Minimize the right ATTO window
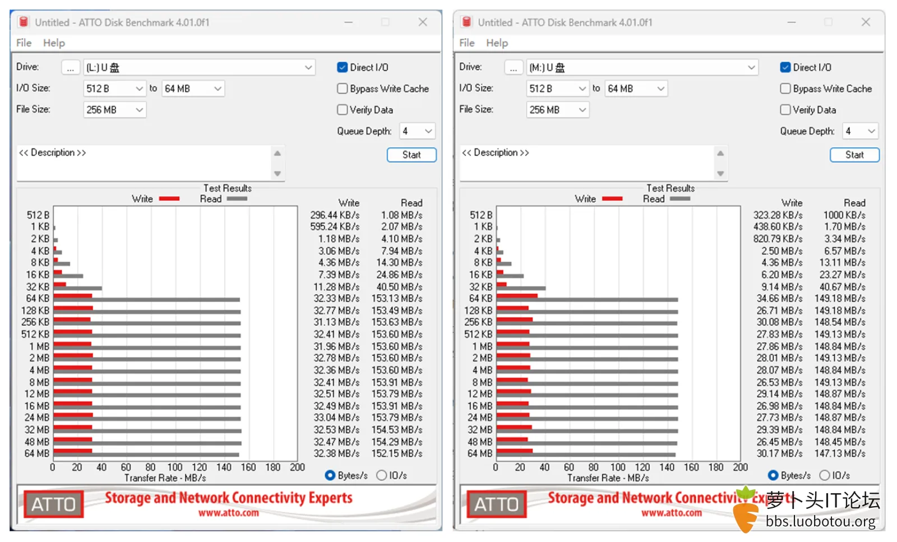 (x=791, y=22)
